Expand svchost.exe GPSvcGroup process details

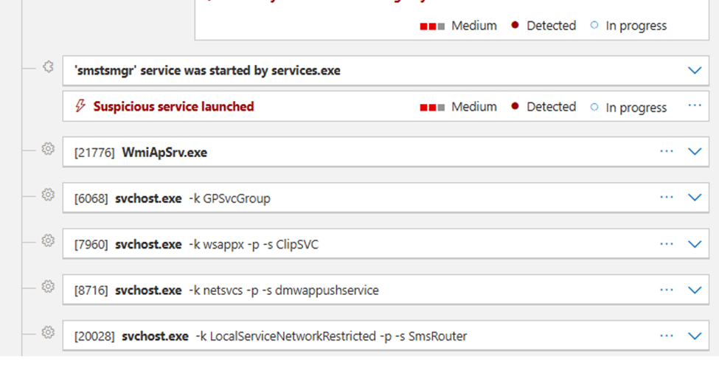pyautogui.click(x=694, y=198)
